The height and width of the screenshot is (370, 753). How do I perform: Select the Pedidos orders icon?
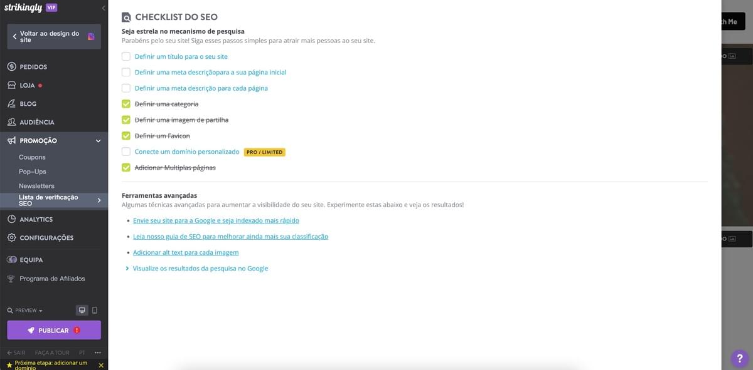11,66
